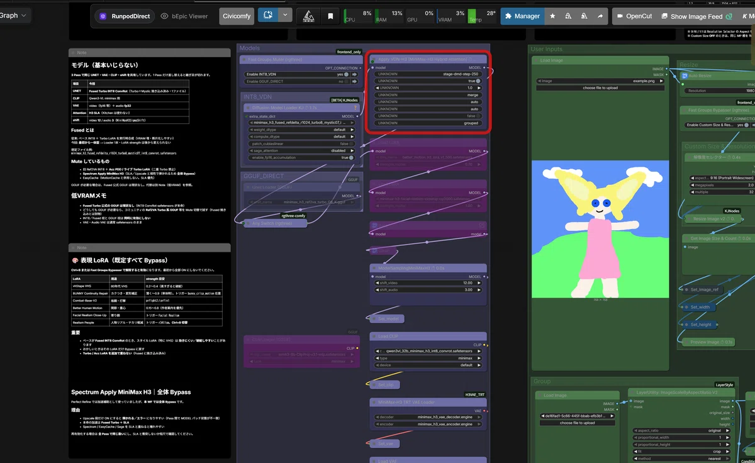Adjust the shift_video 12.00 value slider
This screenshot has height=463, width=755.
tap(428, 282)
